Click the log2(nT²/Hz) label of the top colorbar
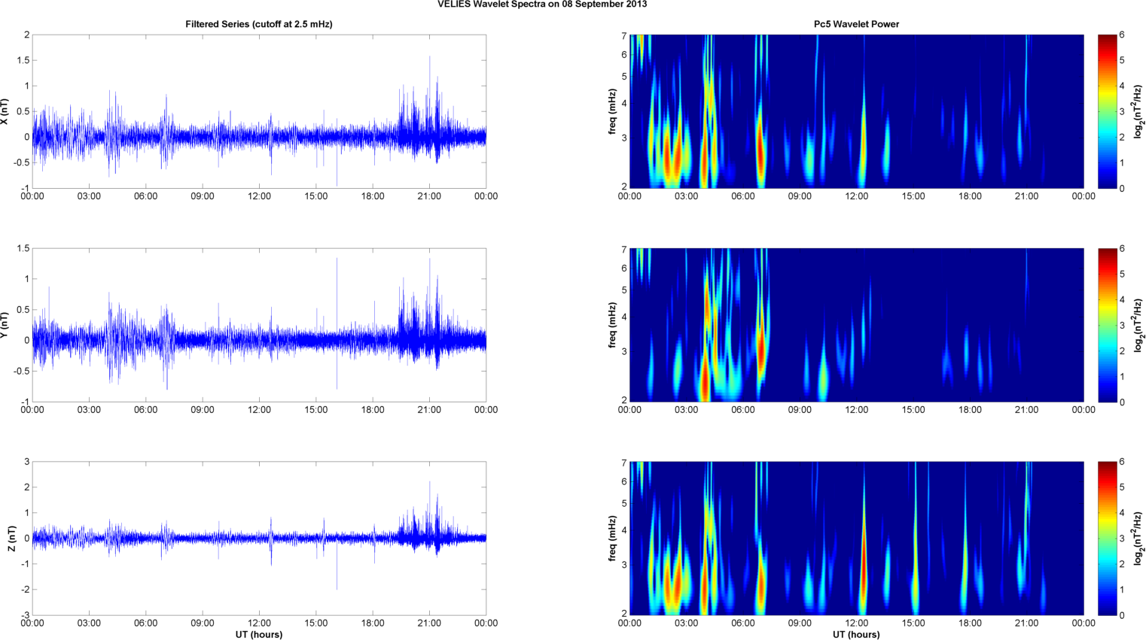 pos(1139,111)
